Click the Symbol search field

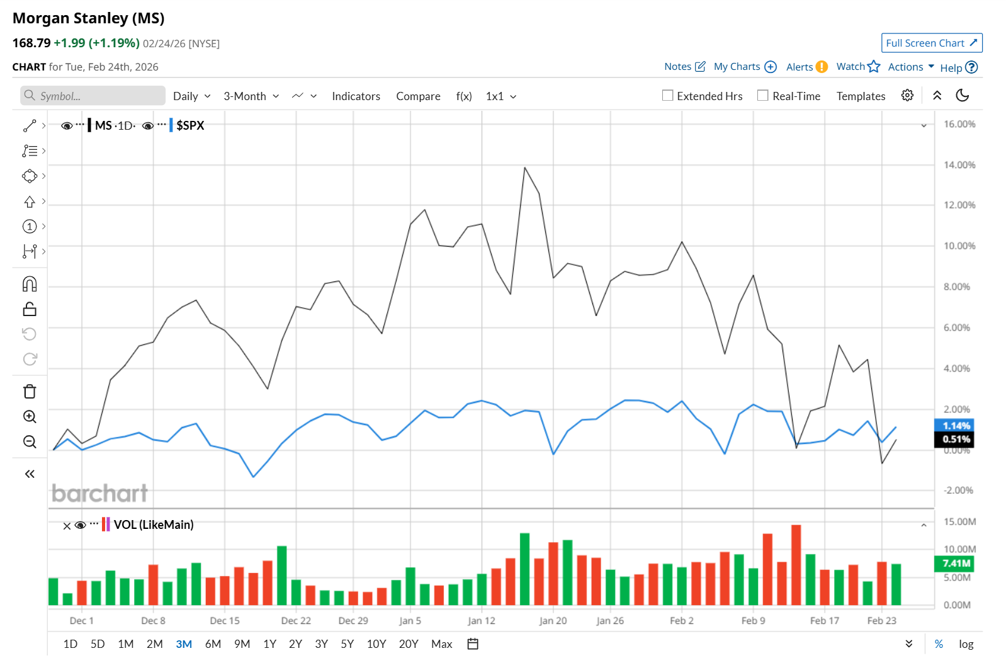(93, 96)
